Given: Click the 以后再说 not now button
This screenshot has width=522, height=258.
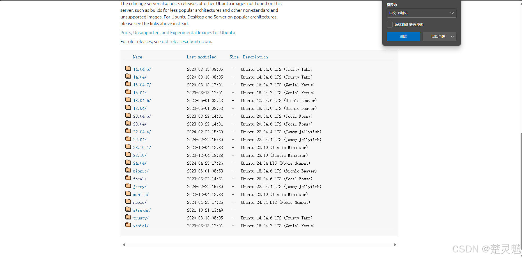Looking at the screenshot, I should [438, 37].
